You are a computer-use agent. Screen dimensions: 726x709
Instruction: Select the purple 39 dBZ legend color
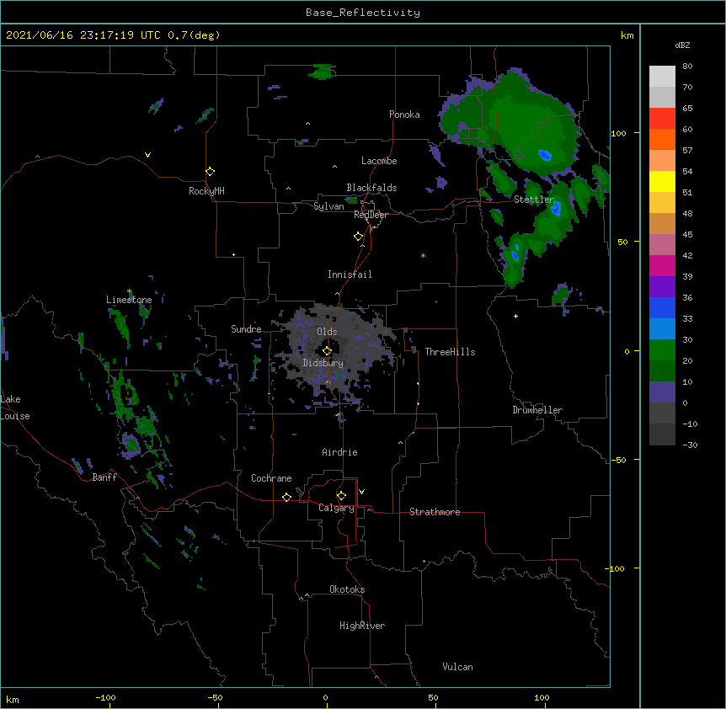[662, 286]
